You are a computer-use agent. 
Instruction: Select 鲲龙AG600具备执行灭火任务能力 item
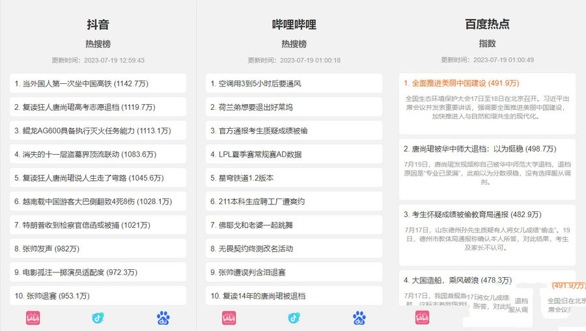point(98,130)
